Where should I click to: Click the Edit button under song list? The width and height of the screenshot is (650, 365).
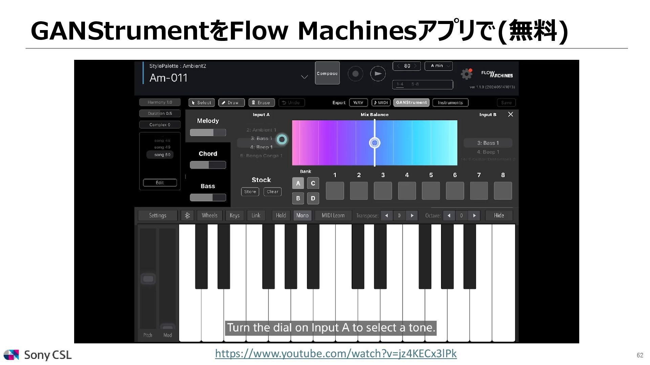160,182
